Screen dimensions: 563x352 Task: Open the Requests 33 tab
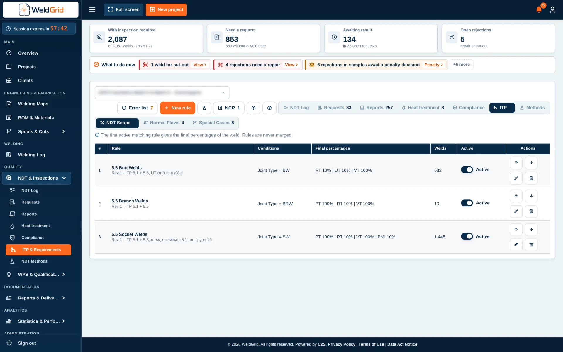point(334,108)
